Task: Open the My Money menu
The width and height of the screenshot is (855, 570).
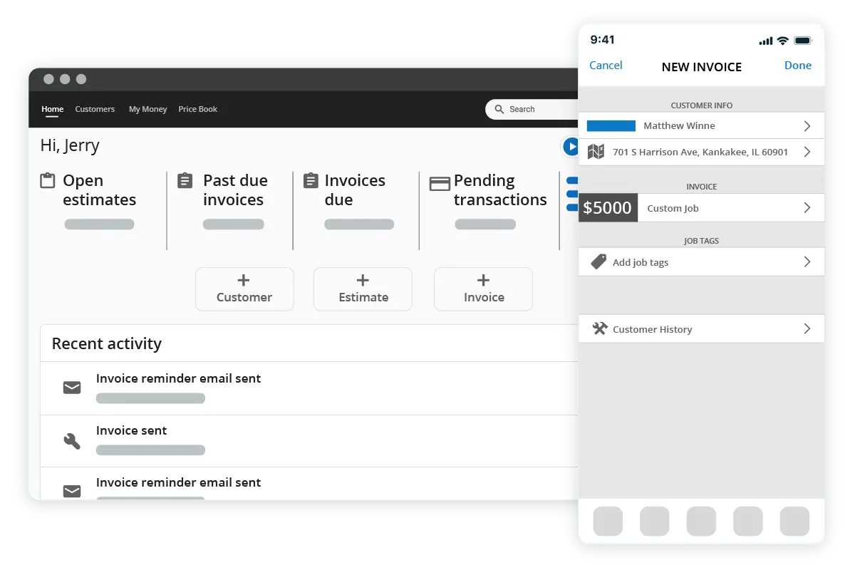Action: click(147, 109)
